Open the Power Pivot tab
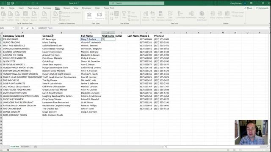Screen dimensions: 271x152 (x=109, y=8)
